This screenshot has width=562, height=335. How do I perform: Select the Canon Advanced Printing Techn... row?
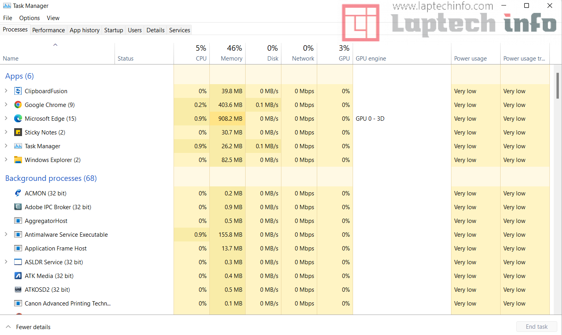(275, 304)
